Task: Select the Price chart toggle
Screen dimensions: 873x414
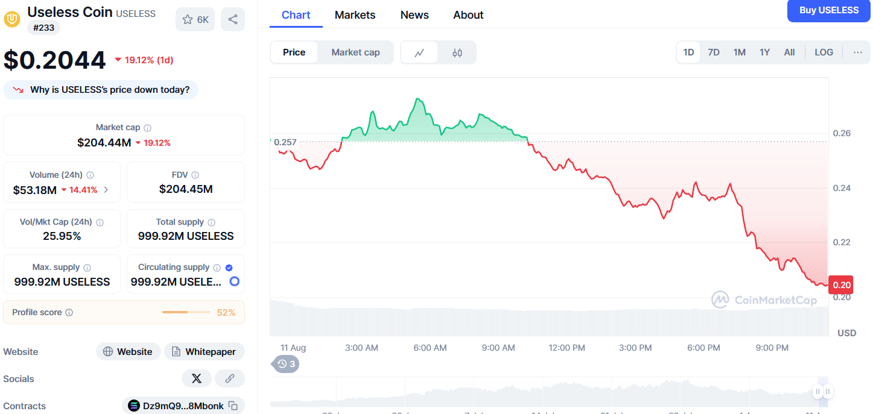Action: 294,52
